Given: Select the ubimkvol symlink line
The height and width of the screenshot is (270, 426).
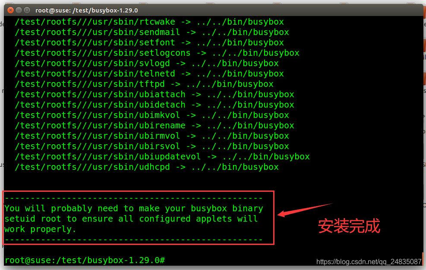Looking at the screenshot, I should click(152, 115).
